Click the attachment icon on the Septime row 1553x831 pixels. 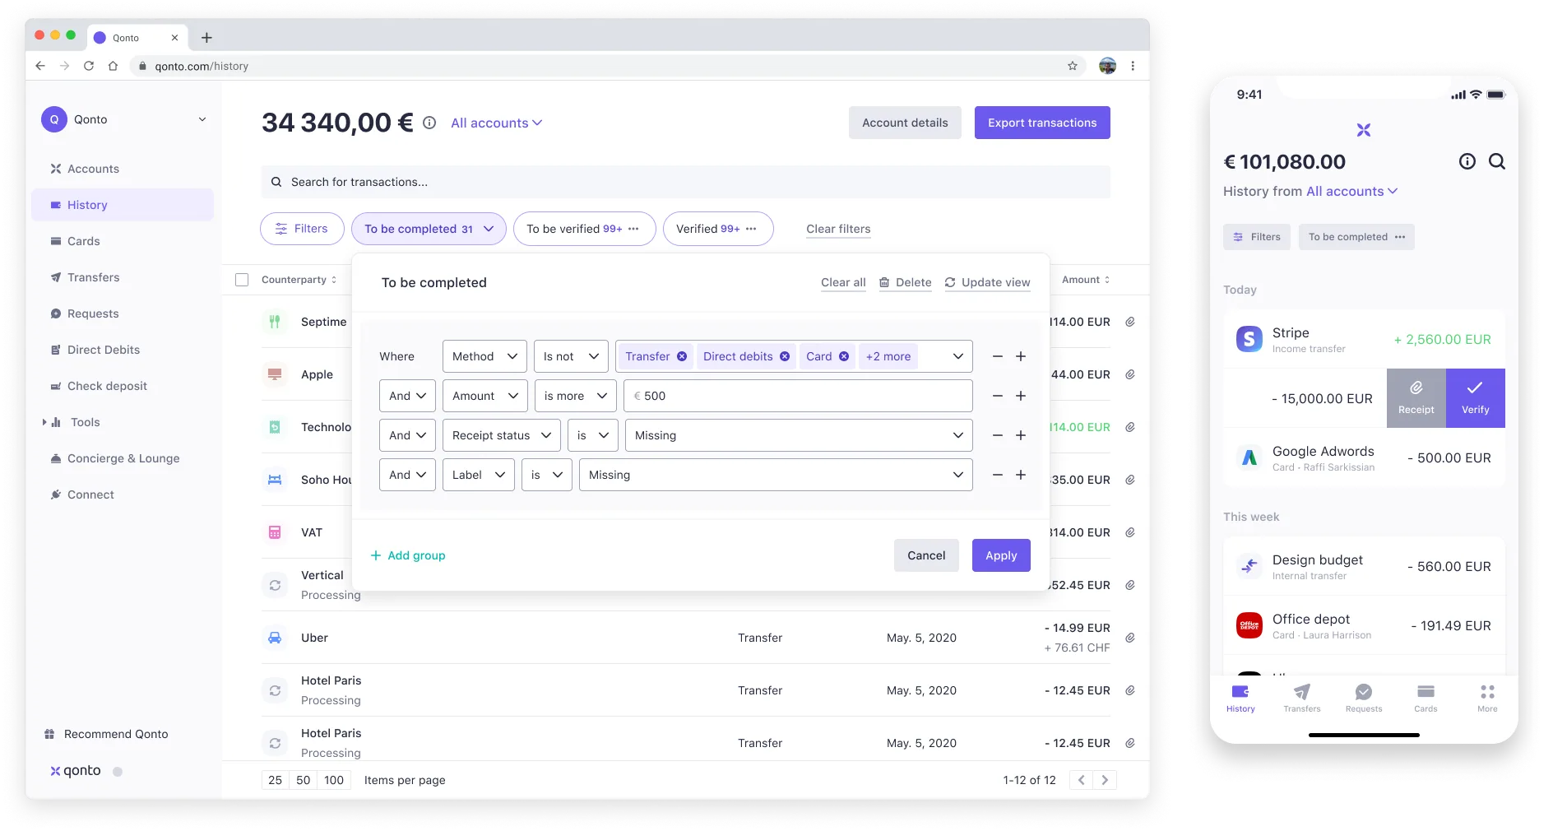(1130, 322)
